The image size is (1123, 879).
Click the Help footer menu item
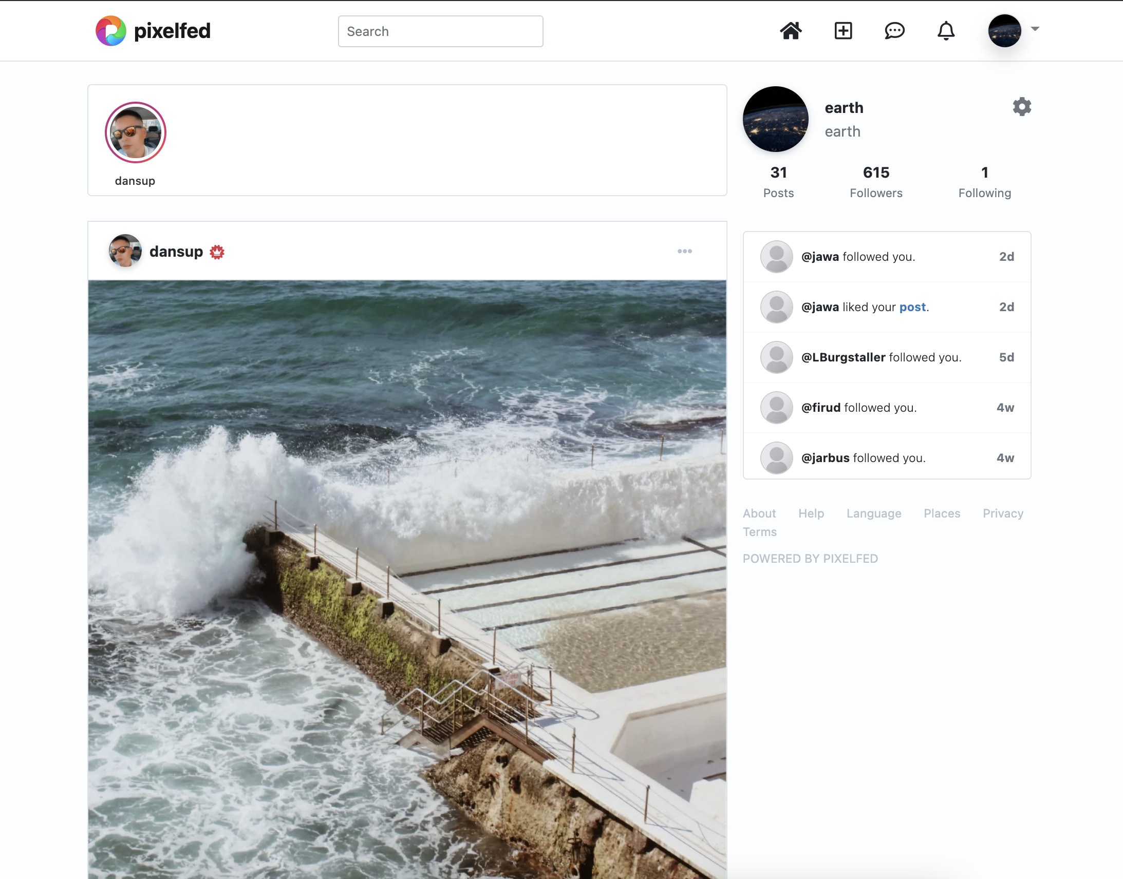point(810,513)
